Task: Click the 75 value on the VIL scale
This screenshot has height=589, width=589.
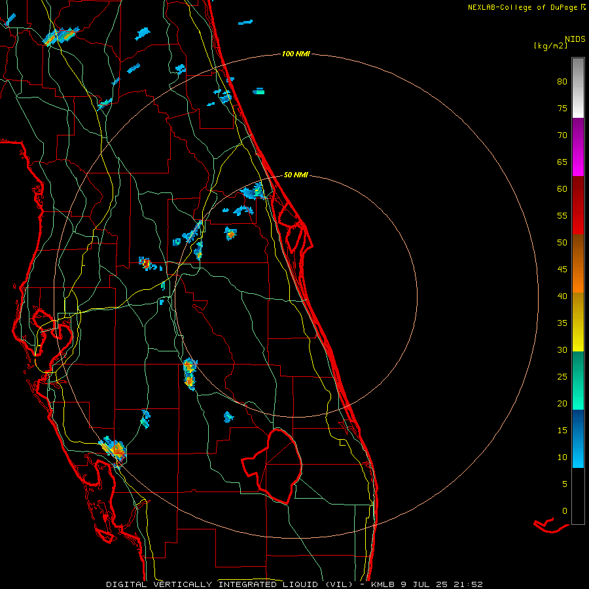Action: click(562, 109)
